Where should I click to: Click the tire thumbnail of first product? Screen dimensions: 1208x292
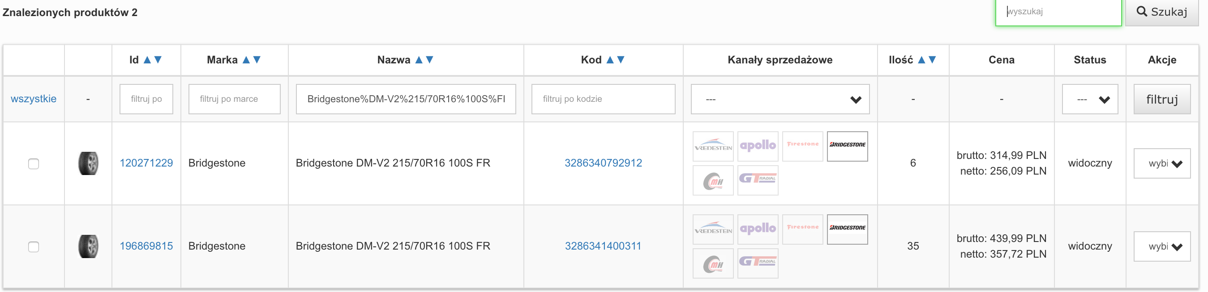coord(88,163)
